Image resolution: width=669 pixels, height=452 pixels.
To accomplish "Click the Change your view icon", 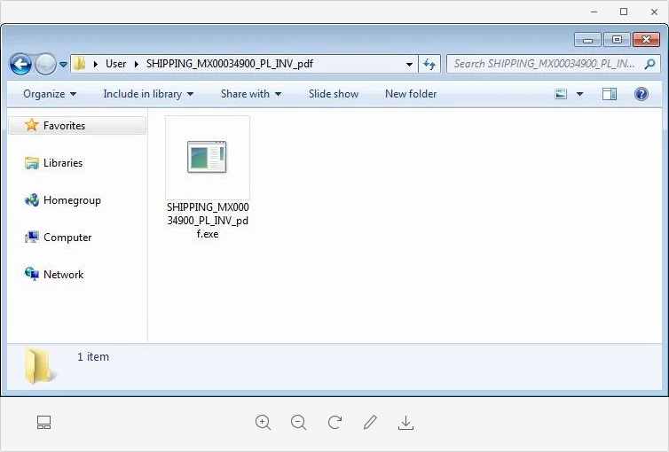I will 561,94.
